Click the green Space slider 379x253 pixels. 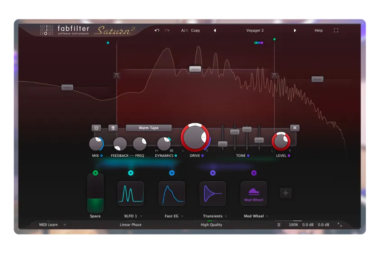96,193
